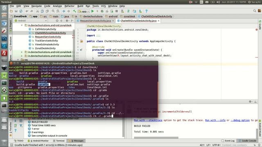Select ZonalDeskActivity in project tree
Screen dimensions: 262x147
point(45,48)
